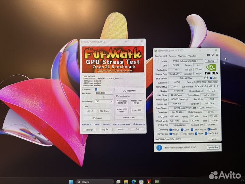Open the GPU-Z hamburger menu
245x184 pixels.
[x=217, y=55]
